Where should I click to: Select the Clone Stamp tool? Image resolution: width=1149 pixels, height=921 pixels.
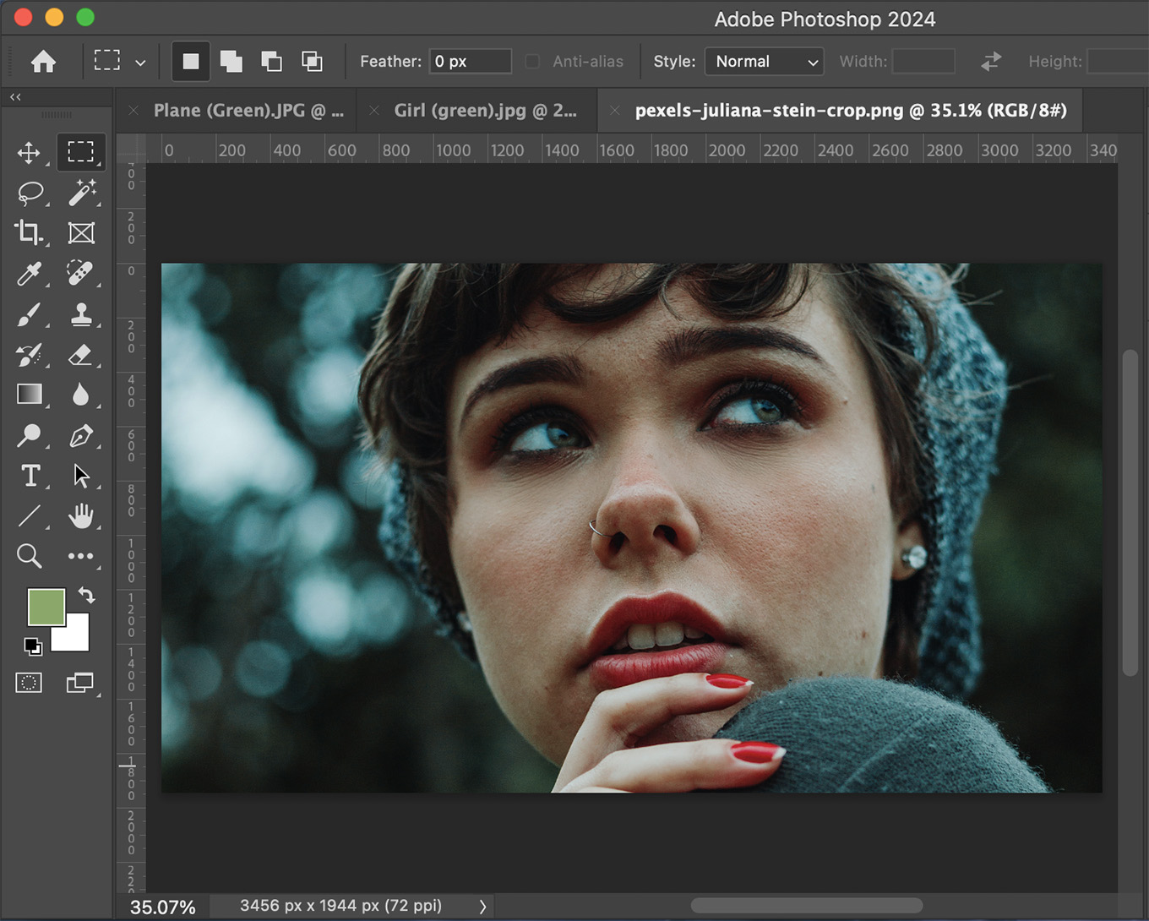[x=81, y=314]
